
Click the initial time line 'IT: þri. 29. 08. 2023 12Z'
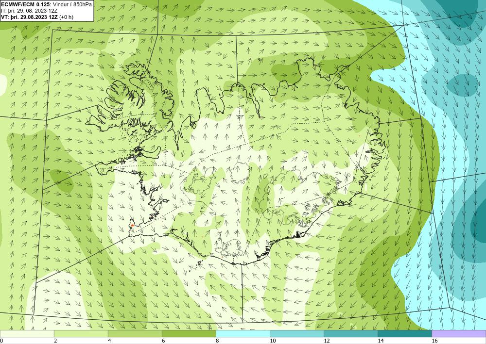point(29,11)
